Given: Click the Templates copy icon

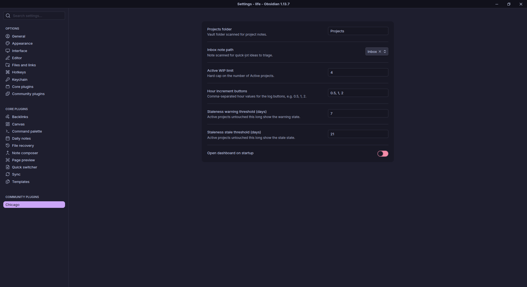Looking at the screenshot, I should click(8, 182).
